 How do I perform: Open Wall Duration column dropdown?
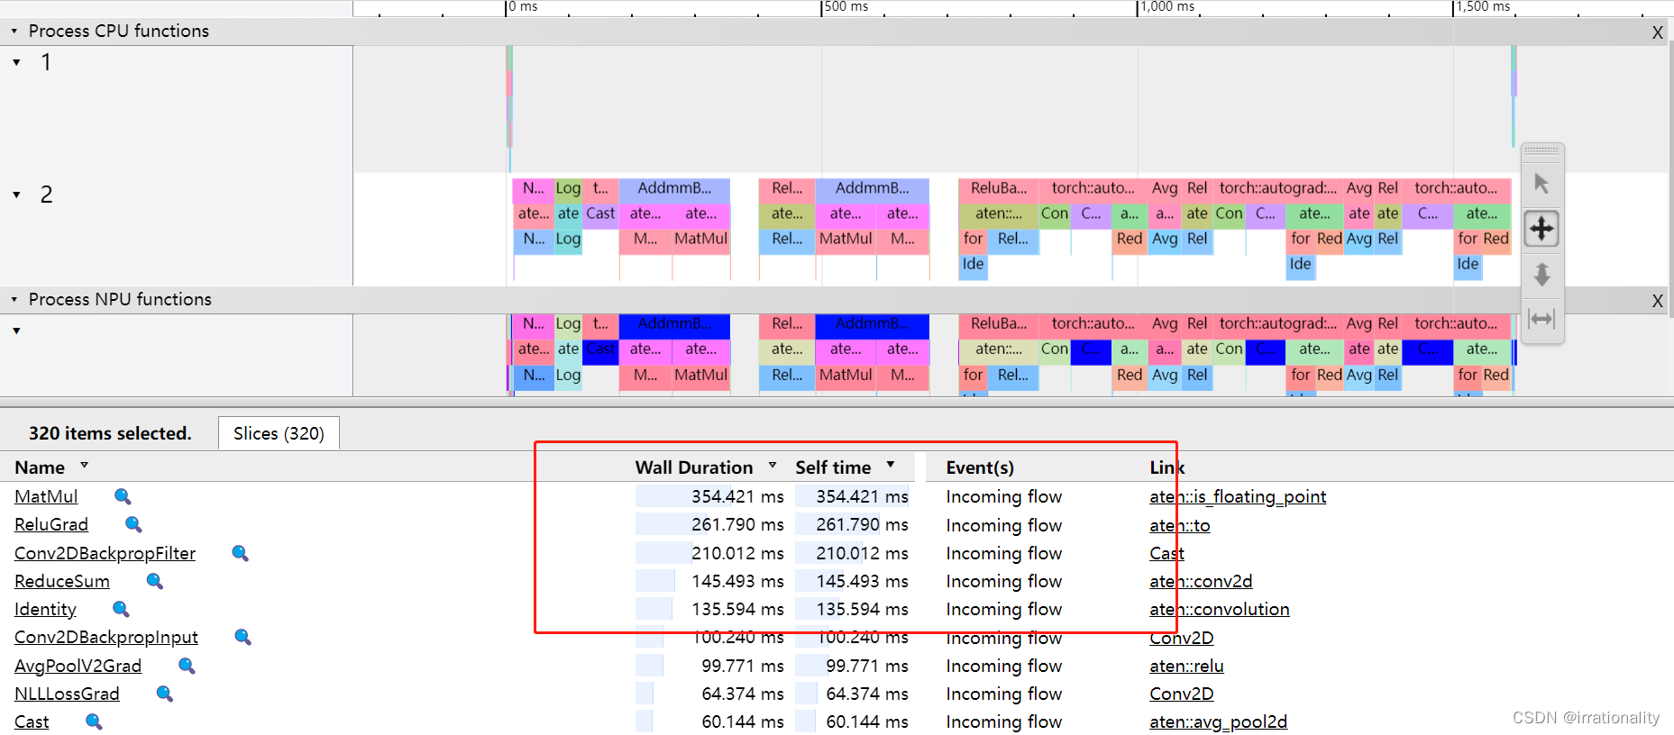(x=773, y=466)
